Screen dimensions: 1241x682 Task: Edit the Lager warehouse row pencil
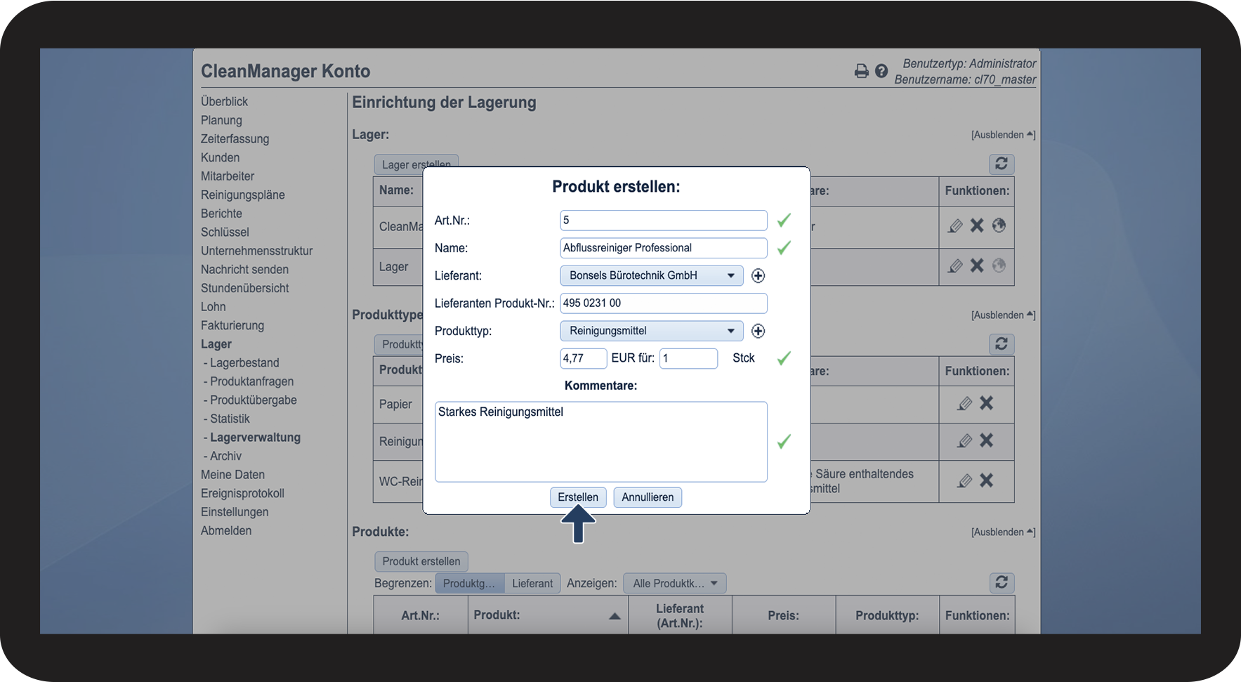955,265
